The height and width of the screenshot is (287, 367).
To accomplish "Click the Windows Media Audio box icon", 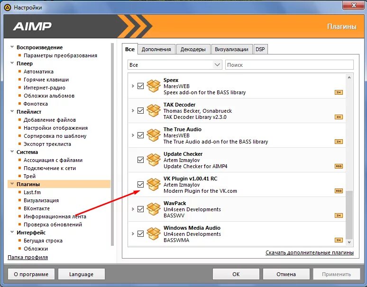I will (154, 233).
